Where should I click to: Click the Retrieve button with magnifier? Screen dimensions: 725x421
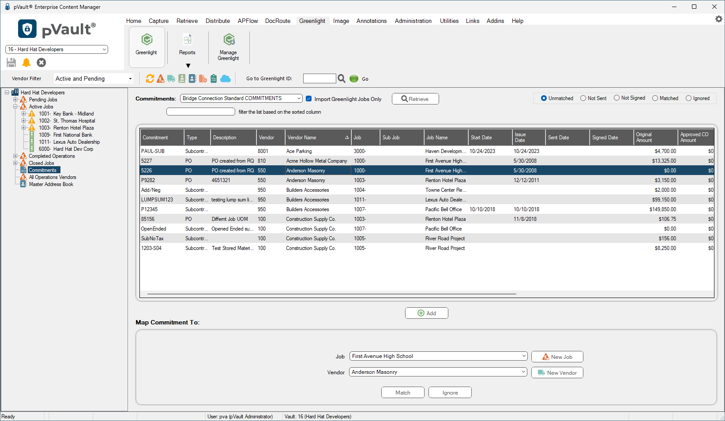(415, 99)
